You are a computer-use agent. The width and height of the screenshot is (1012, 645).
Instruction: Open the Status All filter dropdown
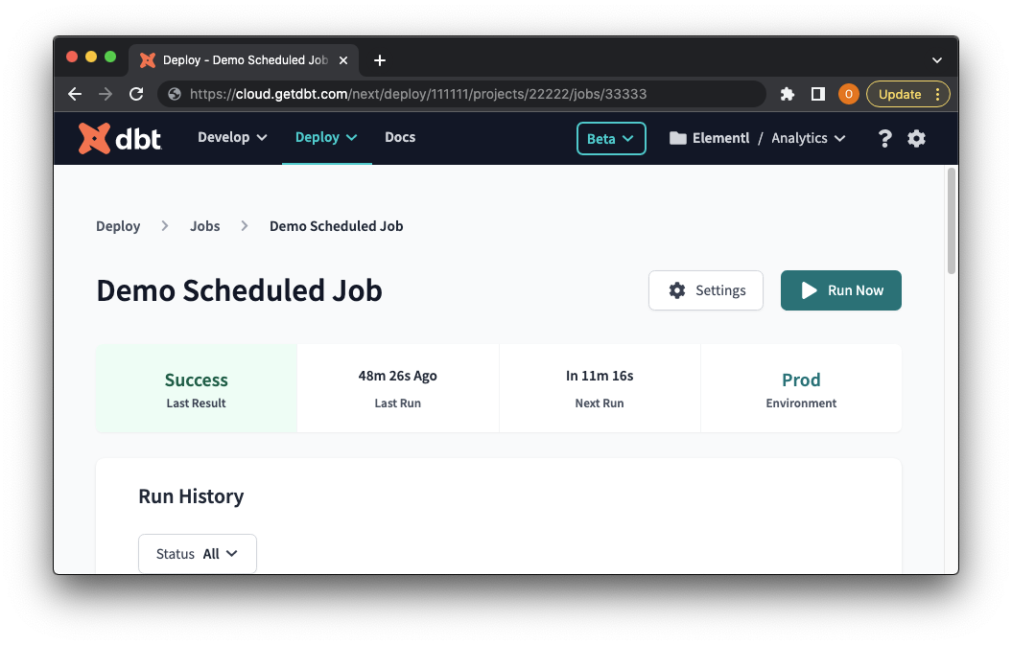(198, 554)
